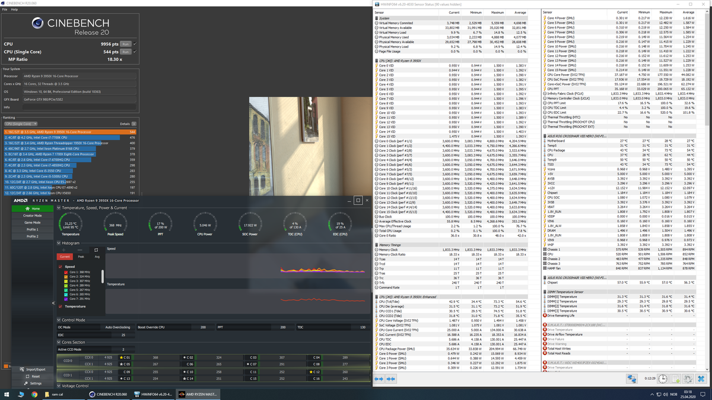The height and width of the screenshot is (400, 712).
Task: Click the C 12 gold star core
Action: 312,372
